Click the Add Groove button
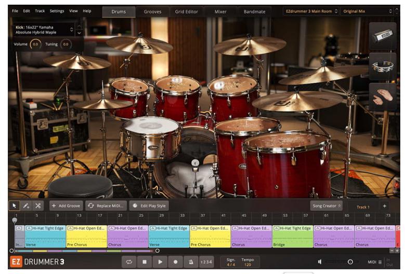405x274 pixels. coord(66,205)
